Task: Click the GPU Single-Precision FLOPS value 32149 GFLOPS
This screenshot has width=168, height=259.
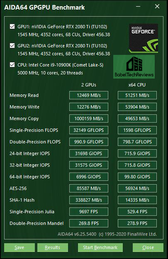Action: tap(89, 130)
